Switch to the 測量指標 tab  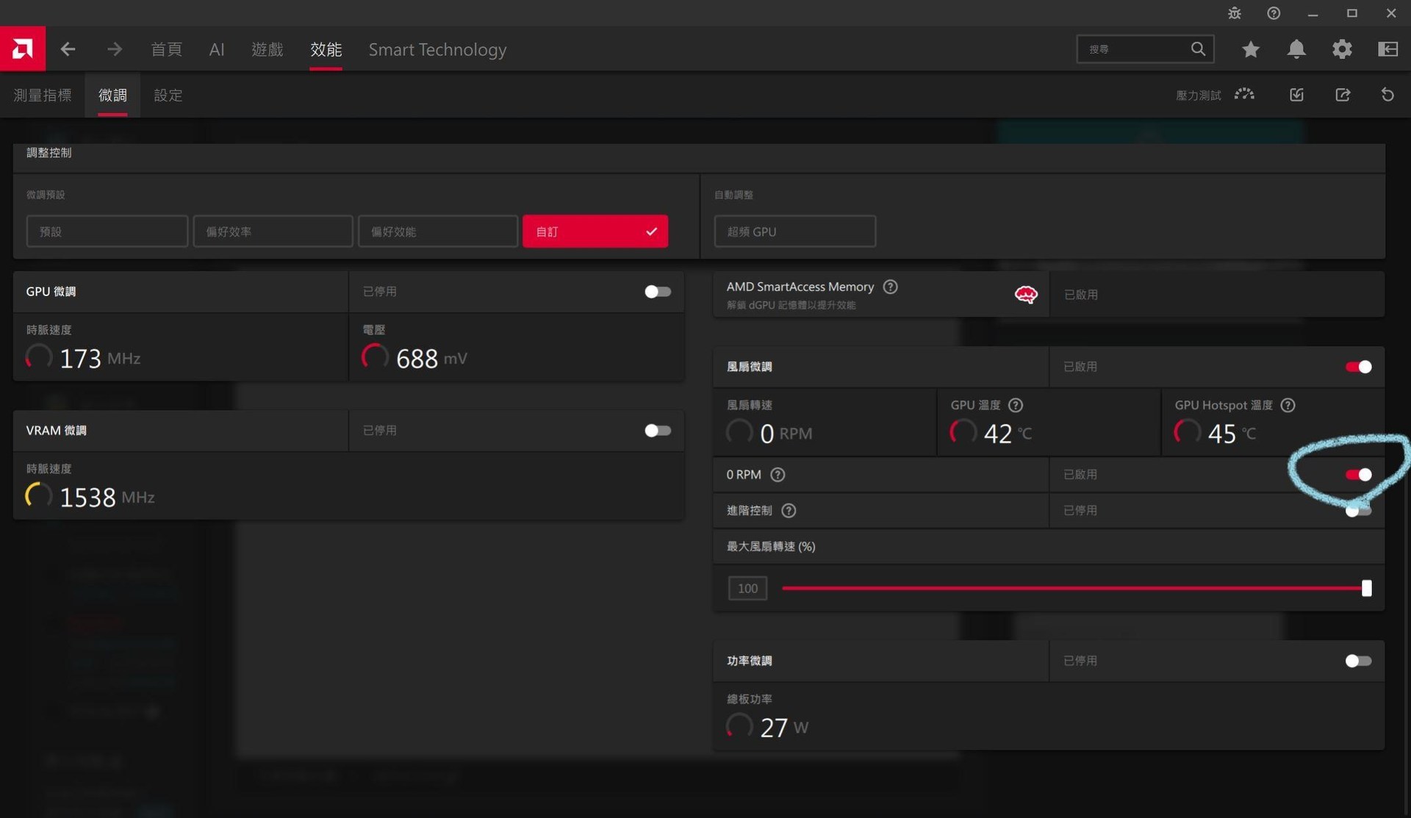pyautogui.click(x=42, y=95)
